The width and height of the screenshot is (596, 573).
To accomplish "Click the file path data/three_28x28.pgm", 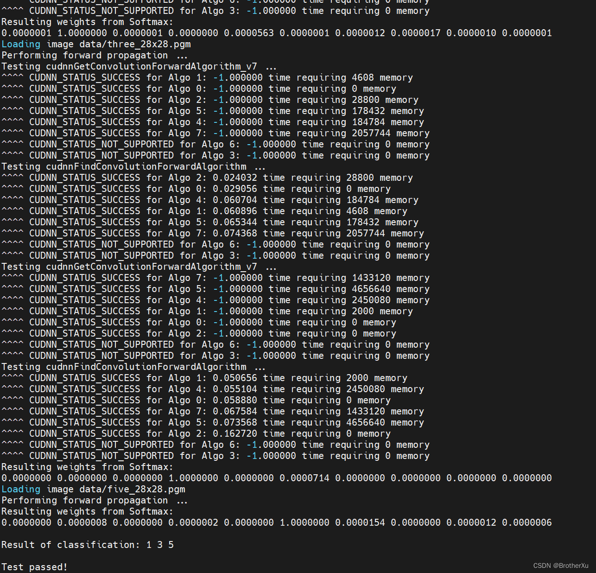I will (x=135, y=45).
